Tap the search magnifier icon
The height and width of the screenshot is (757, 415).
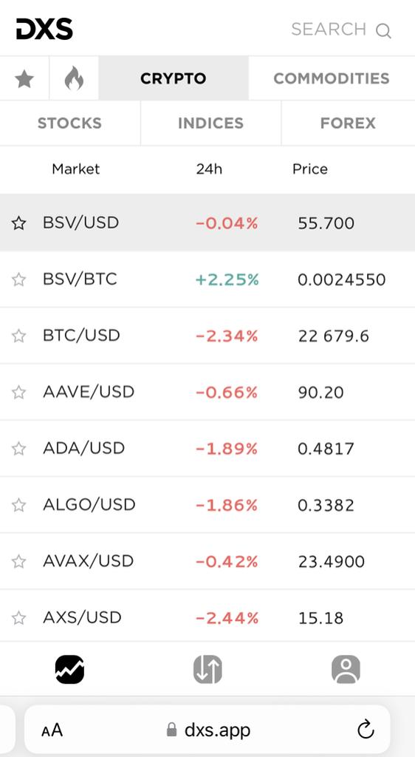point(383,30)
